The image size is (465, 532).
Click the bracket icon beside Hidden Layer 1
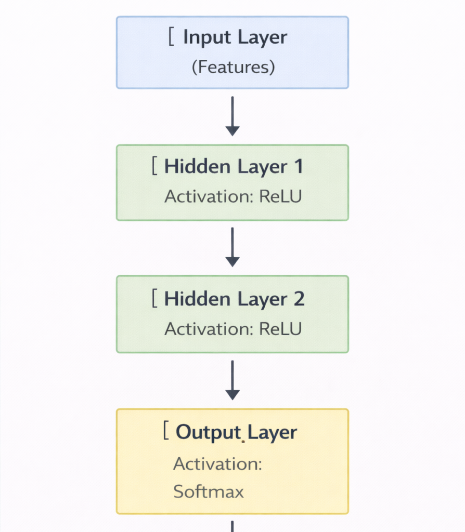pyautogui.click(x=154, y=166)
